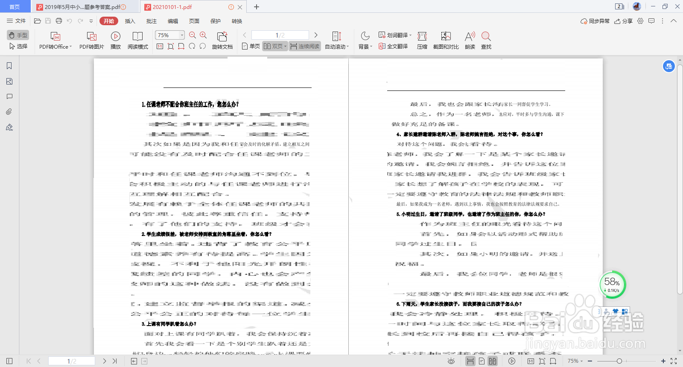Toggle eye protection mode in status bar

coord(451,361)
